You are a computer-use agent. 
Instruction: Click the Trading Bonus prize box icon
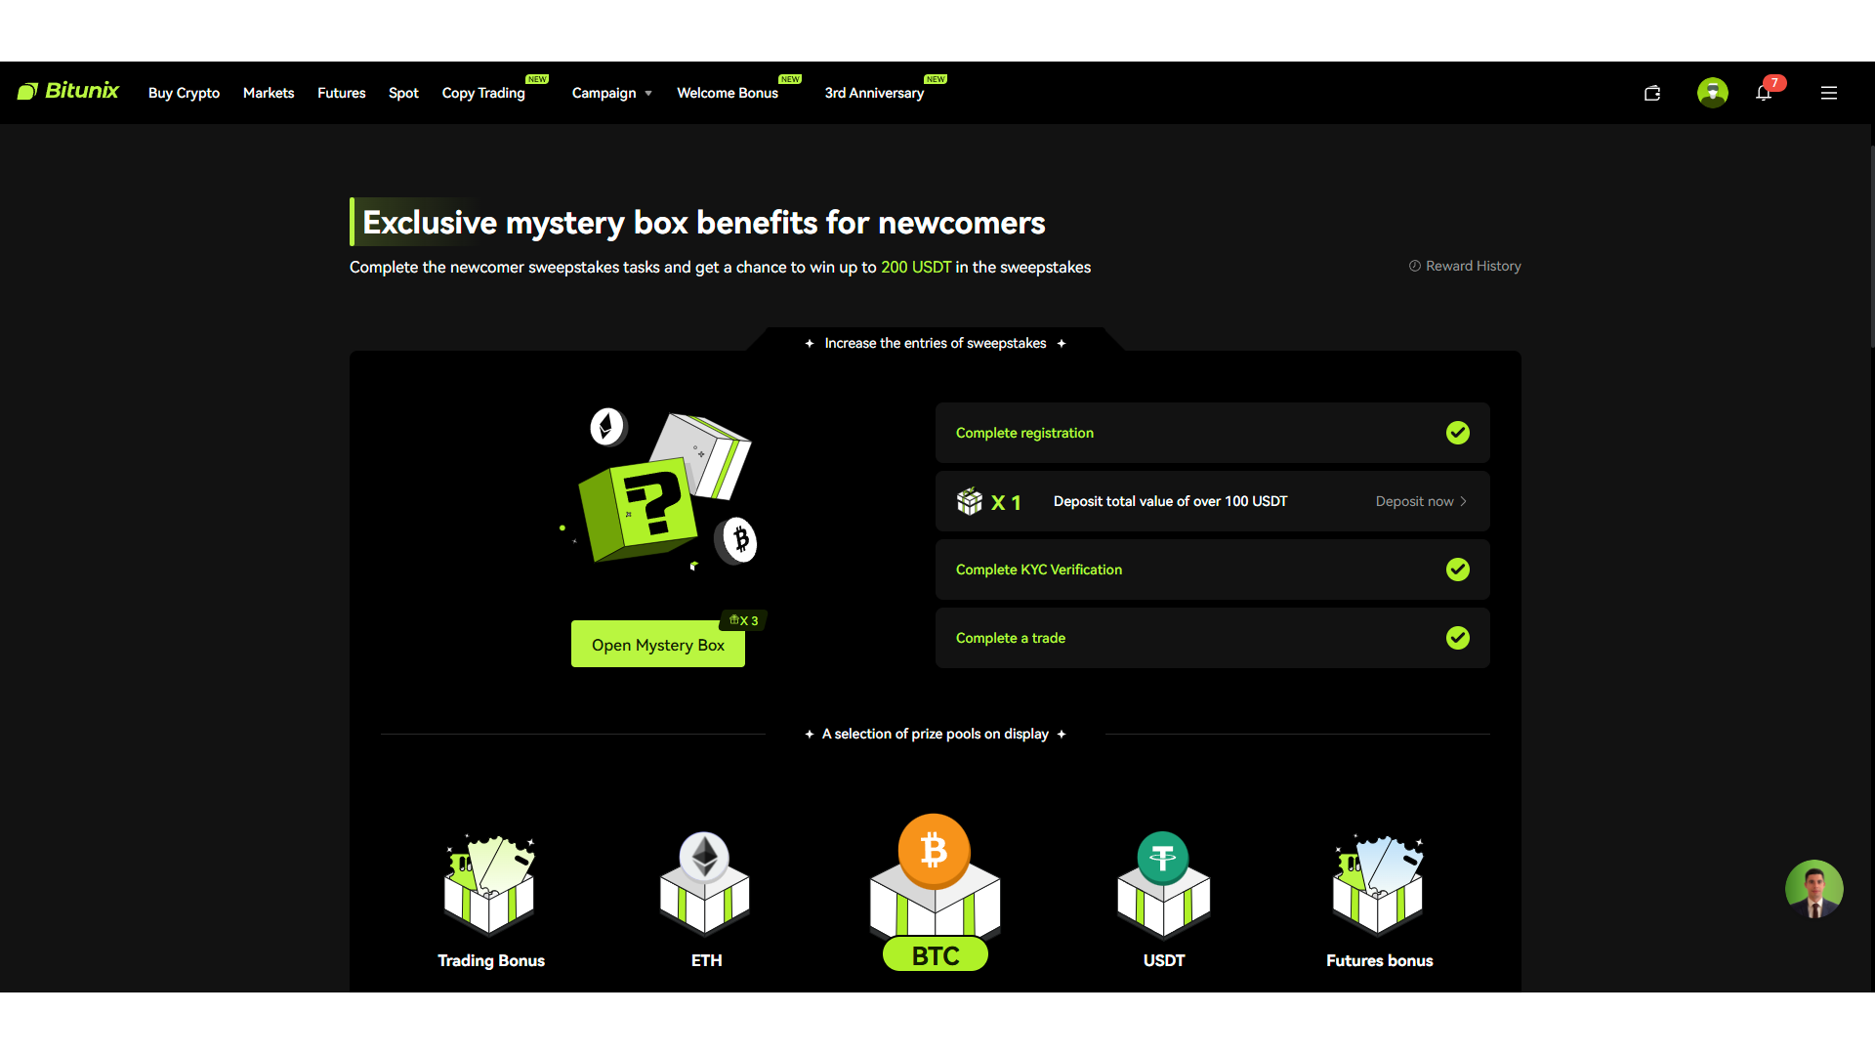490,884
